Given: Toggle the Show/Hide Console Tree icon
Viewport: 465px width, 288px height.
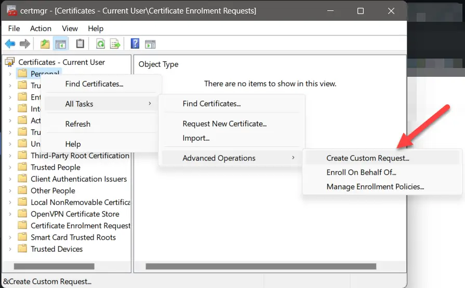Looking at the screenshot, I should click(x=61, y=44).
